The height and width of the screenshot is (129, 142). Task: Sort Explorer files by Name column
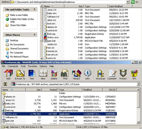[x=54, y=6]
